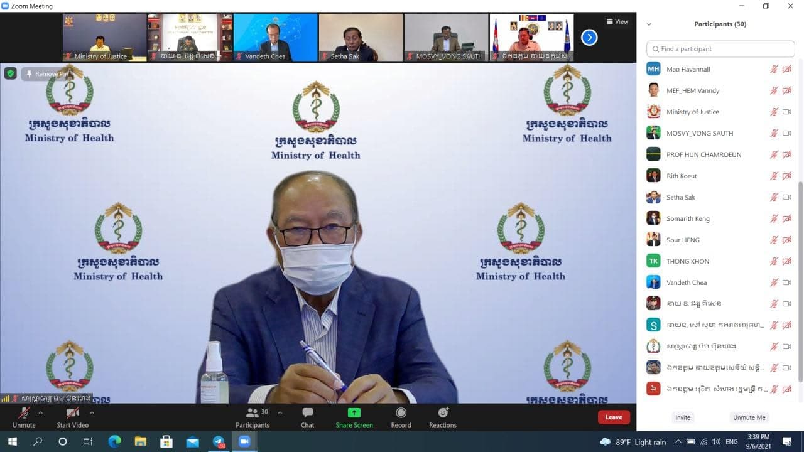Open Telegram from the taskbar

tap(219, 442)
